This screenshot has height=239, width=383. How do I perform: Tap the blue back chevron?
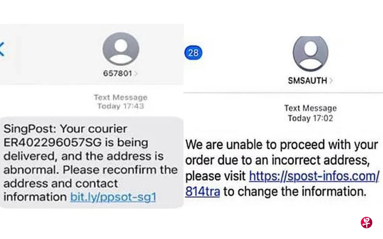tap(2, 49)
